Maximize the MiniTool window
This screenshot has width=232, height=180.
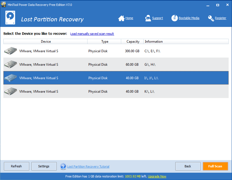(x=218, y=5)
